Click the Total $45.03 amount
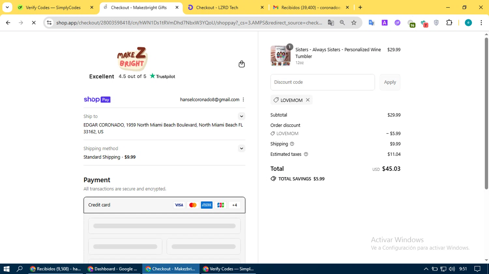 pos(391,169)
